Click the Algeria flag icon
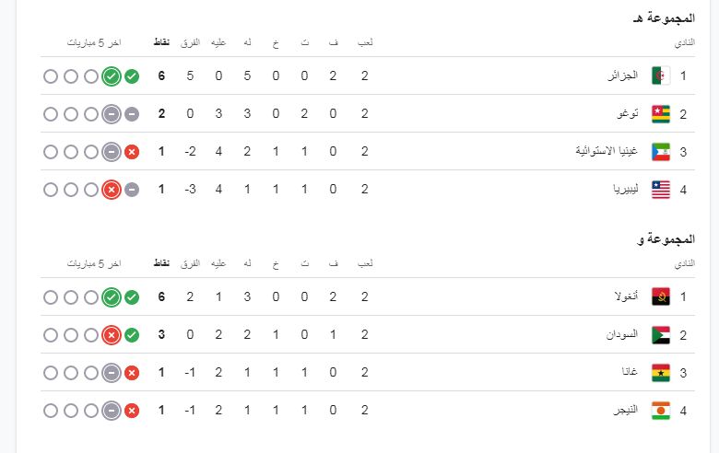Screen dimensions: 719x453 click(661, 76)
